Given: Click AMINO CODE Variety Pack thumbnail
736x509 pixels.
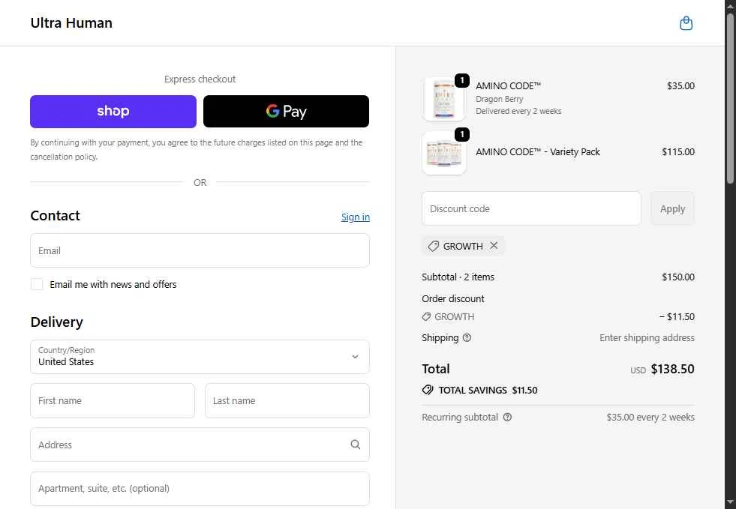Looking at the screenshot, I should (444, 153).
